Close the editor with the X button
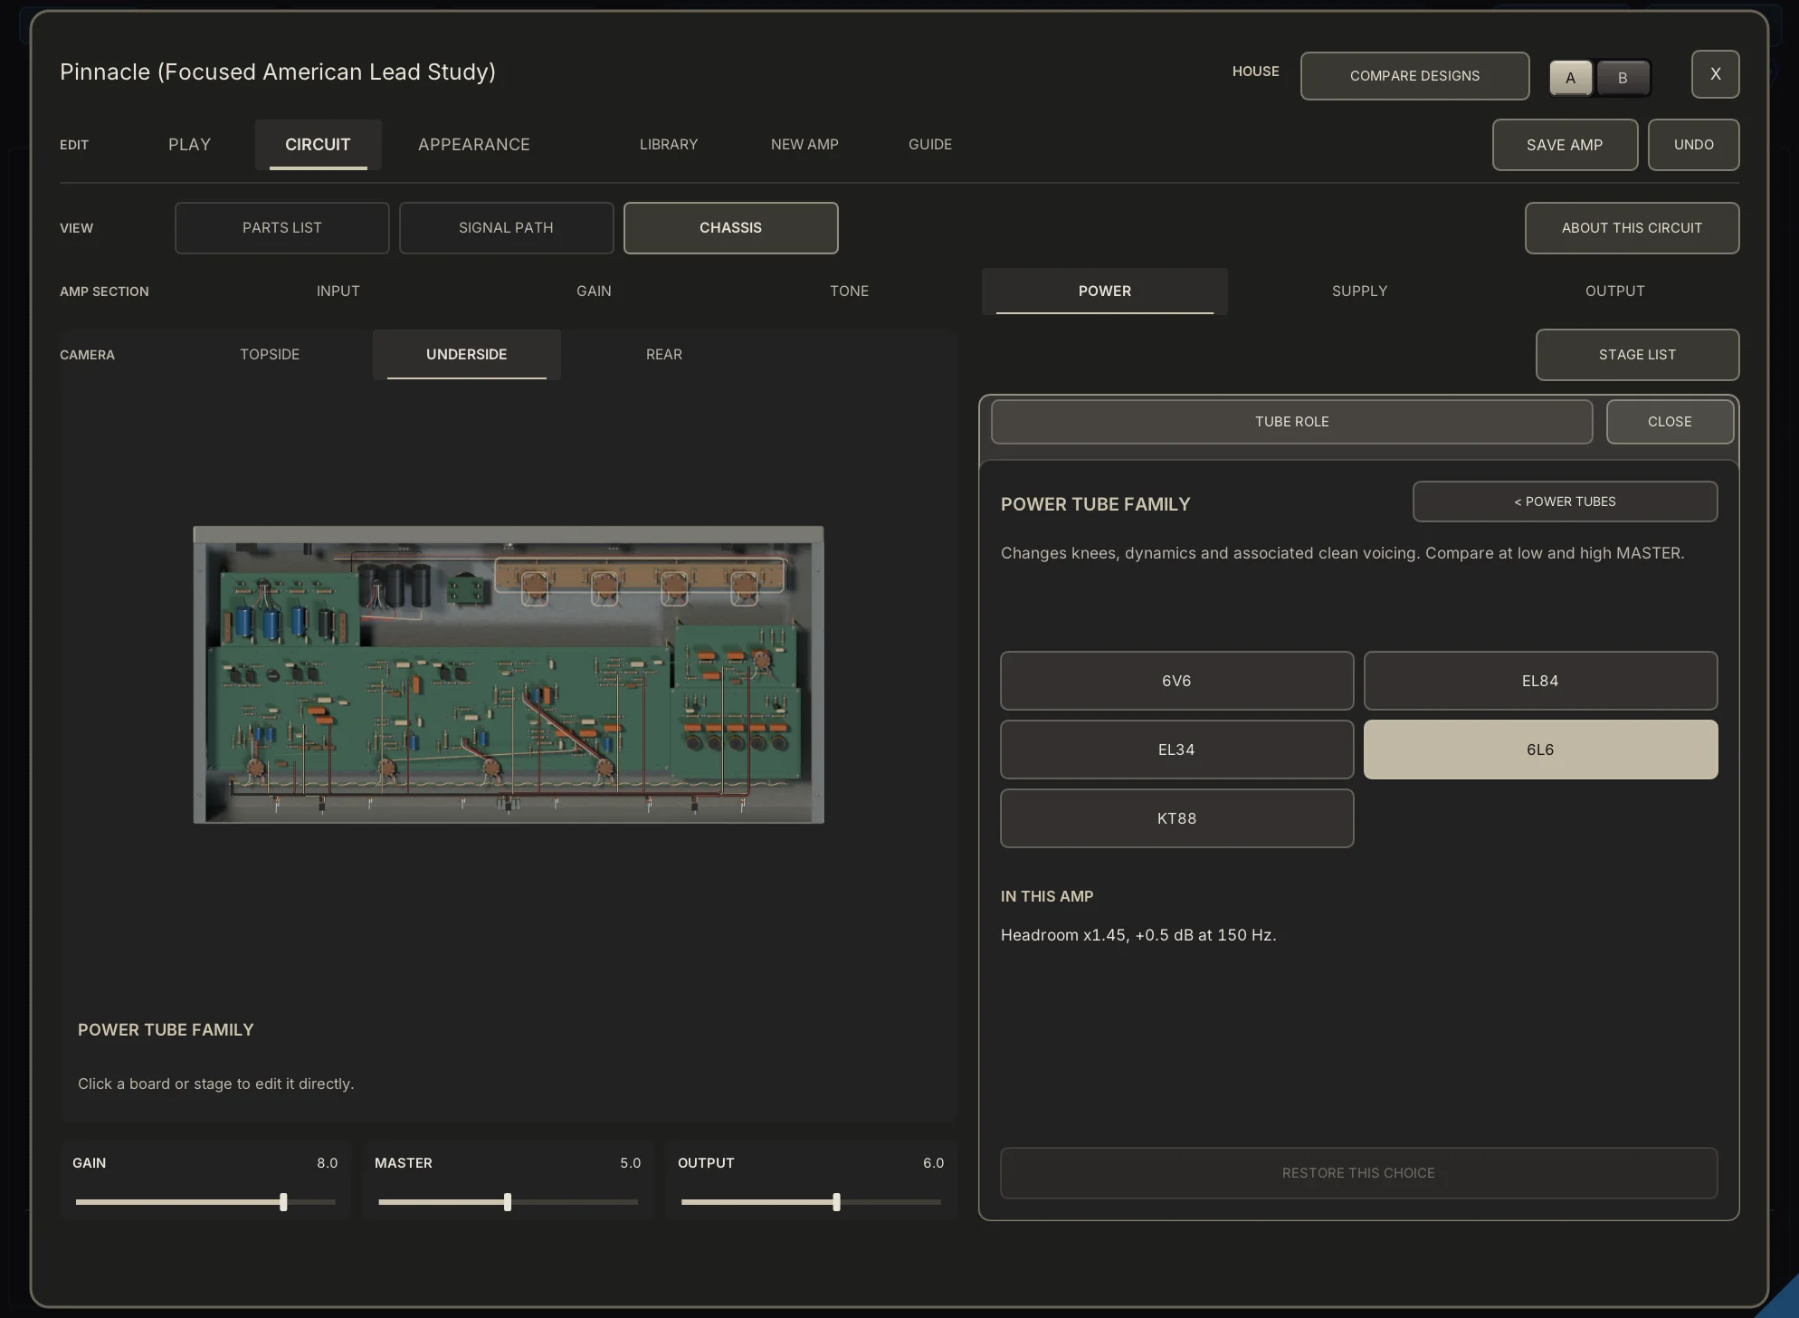The height and width of the screenshot is (1318, 1799). pos(1715,74)
